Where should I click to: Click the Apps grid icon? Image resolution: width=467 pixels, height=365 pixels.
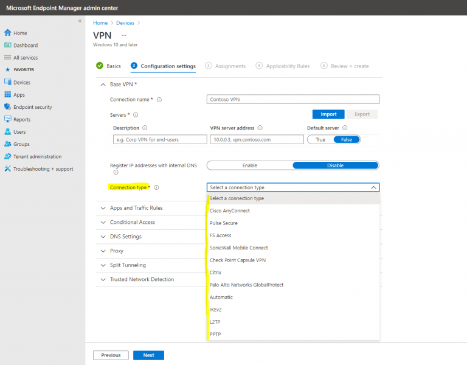tap(8, 94)
